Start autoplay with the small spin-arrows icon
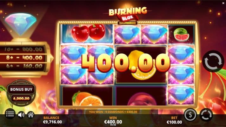The height and width of the screenshot is (127, 226). [x=206, y=115]
